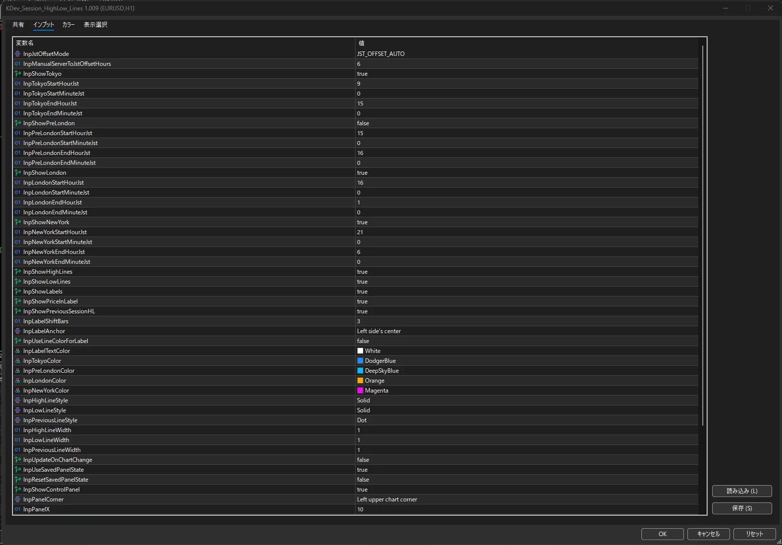This screenshot has width=782, height=545.
Task: Click the color icon beside InpLabelTextColor
Action: pyautogui.click(x=18, y=351)
